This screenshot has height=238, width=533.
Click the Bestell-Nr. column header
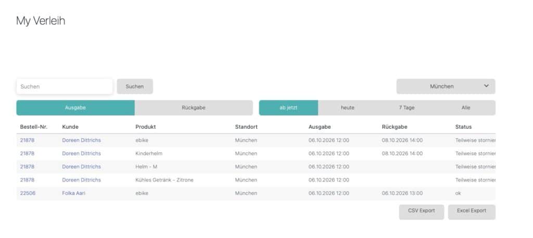click(x=34, y=127)
